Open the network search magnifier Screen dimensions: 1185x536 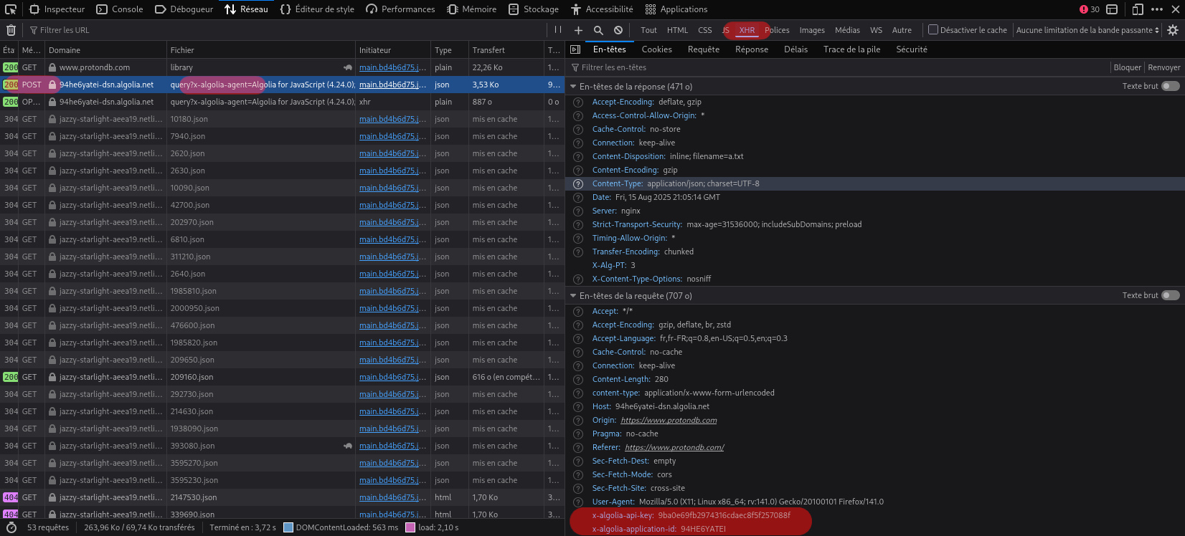[598, 30]
